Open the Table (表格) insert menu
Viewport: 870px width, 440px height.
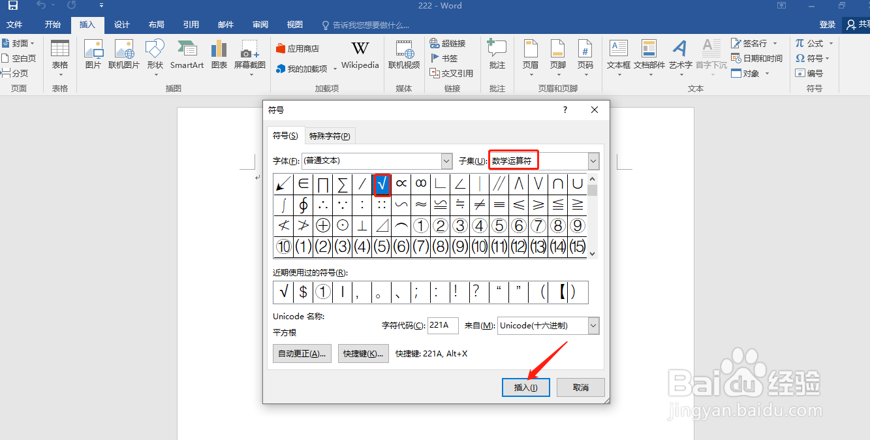tap(60, 57)
